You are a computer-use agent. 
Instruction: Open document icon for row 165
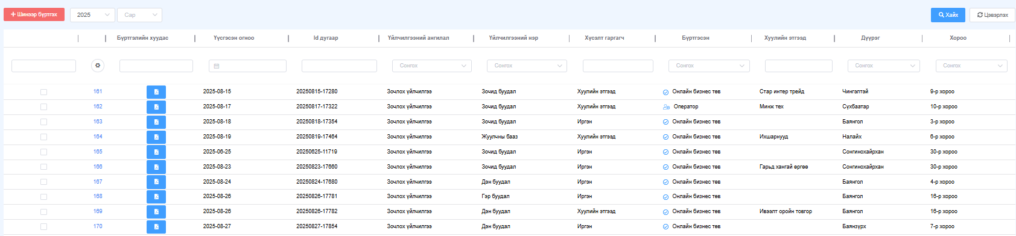156,152
